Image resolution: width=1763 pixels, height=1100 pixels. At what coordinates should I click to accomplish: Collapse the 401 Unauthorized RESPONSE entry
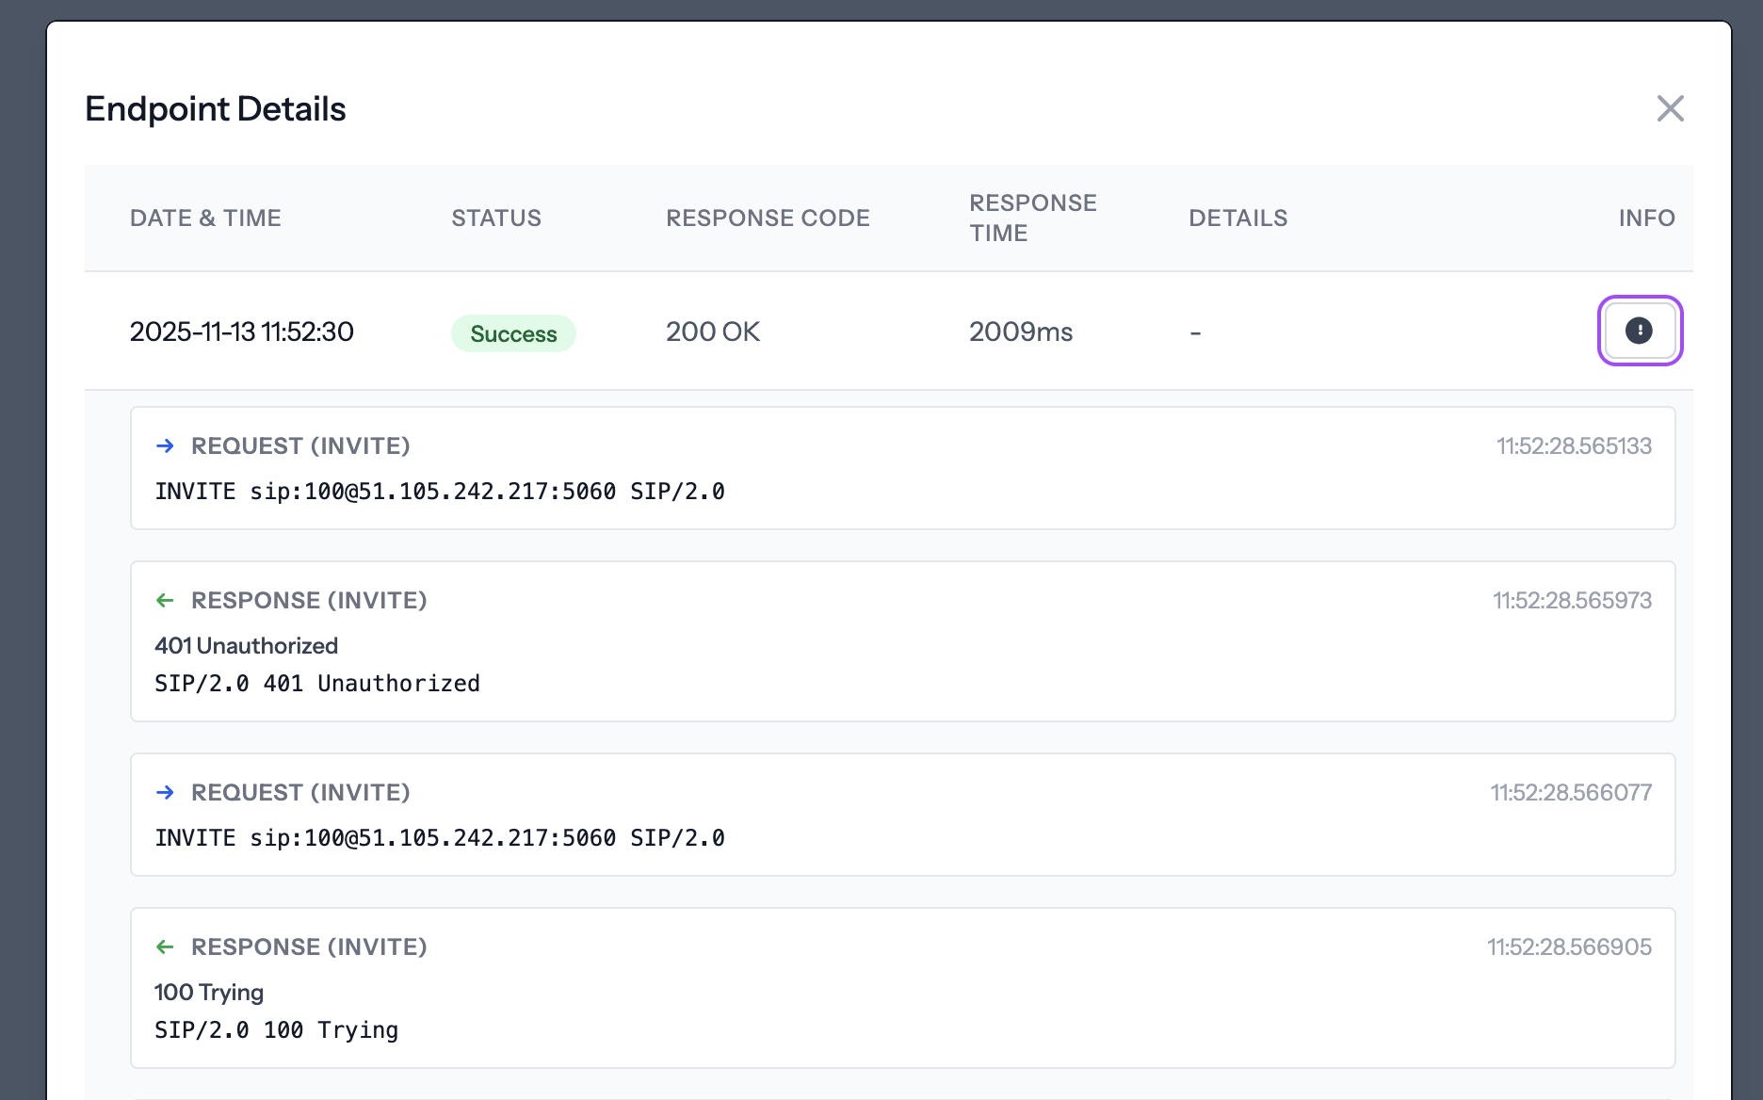[309, 600]
